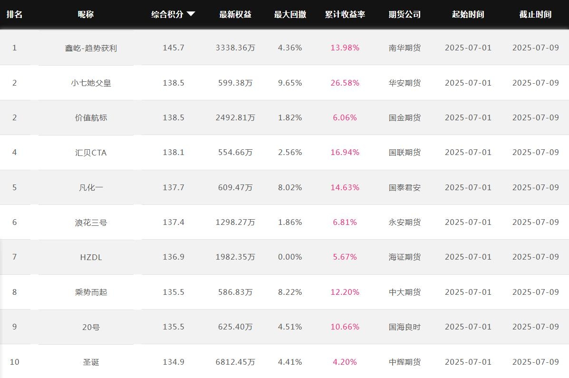Select score value 136.9
Image resolution: width=569 pixels, height=378 pixels.
[174, 257]
